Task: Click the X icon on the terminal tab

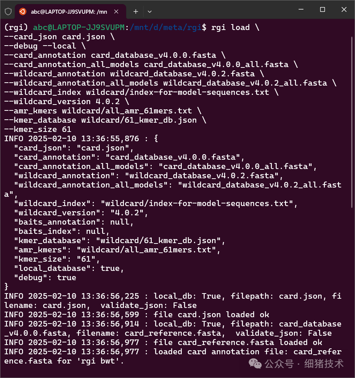Action: point(116,11)
